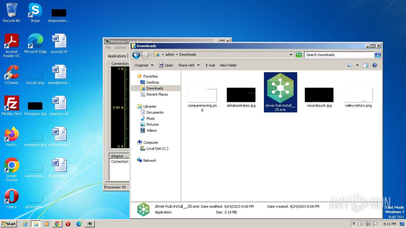
Task: Open Google Chrome desktop shortcut
Action: (11, 170)
